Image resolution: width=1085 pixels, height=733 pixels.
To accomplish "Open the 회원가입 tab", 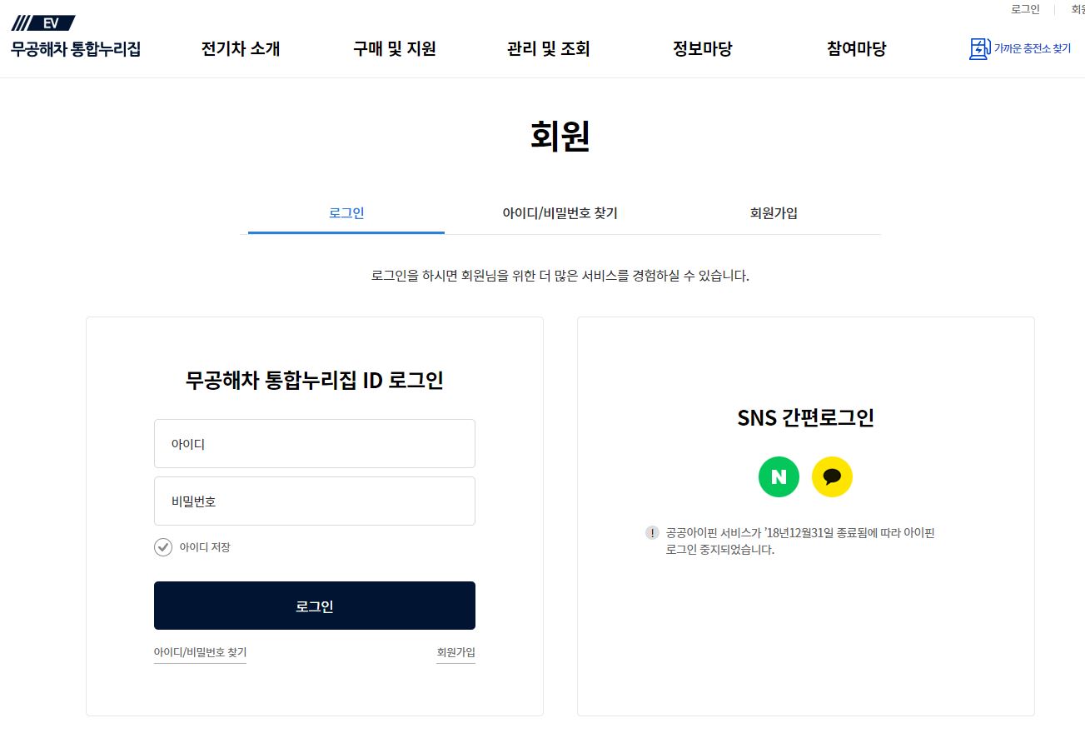I will point(773,213).
